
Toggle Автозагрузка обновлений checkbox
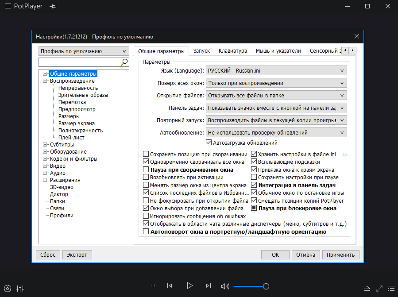click(x=209, y=143)
